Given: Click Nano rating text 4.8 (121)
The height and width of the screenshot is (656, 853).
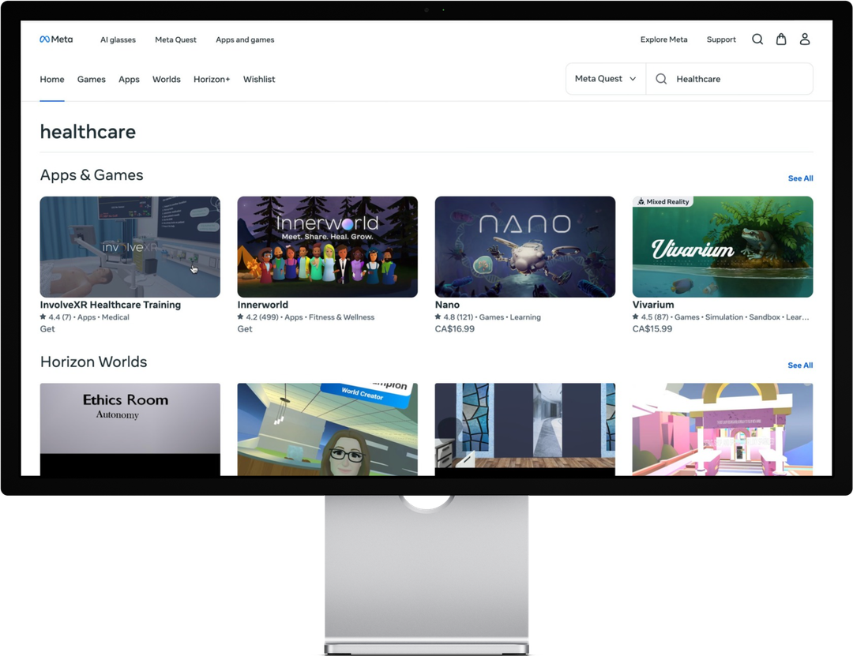Looking at the screenshot, I should [458, 317].
